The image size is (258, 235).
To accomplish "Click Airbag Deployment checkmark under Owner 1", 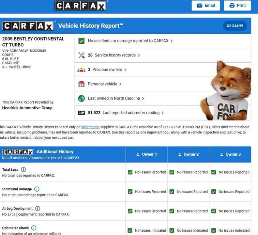I will tap(130, 211).
